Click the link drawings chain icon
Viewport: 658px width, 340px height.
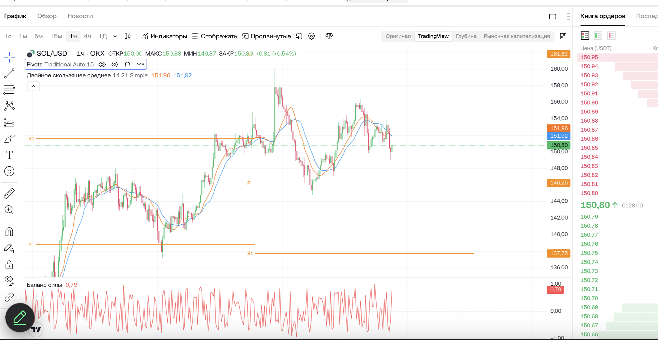pos(9,297)
